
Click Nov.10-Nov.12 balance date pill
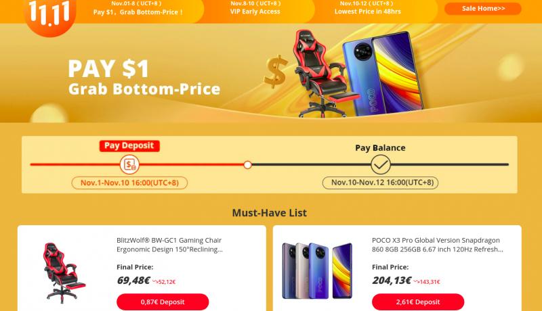point(380,183)
